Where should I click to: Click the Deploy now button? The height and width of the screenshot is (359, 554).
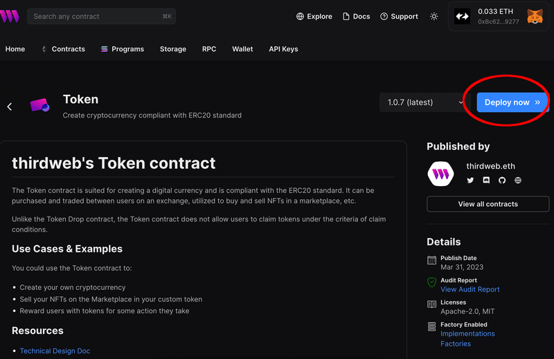click(512, 102)
